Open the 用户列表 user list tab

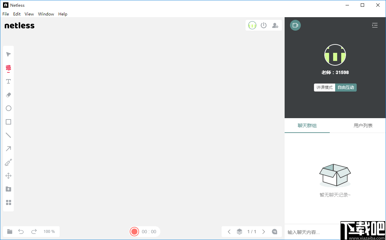(x=363, y=126)
